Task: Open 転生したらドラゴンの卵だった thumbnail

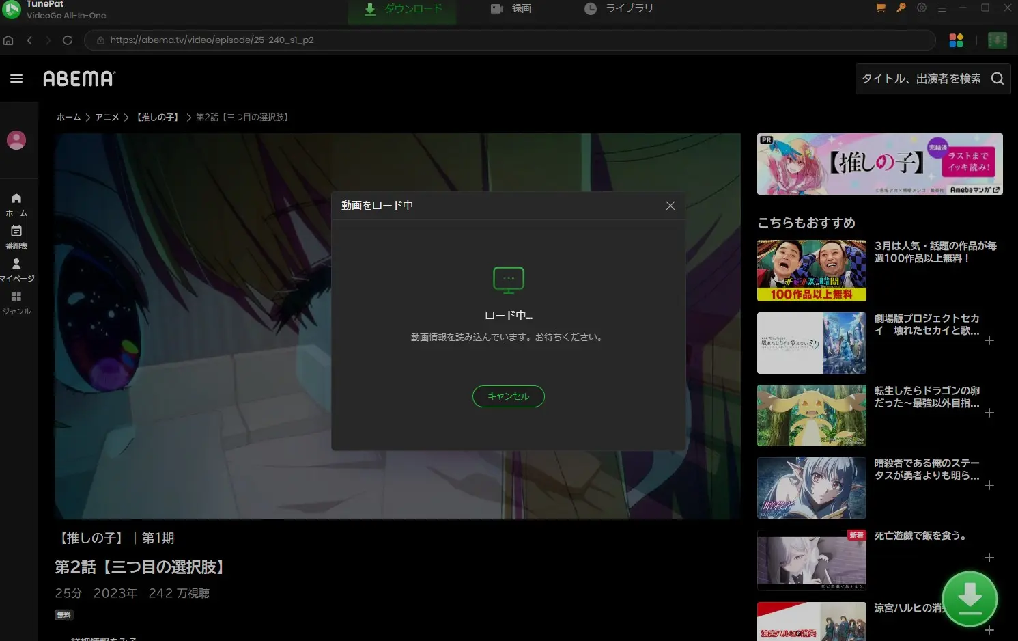Action: pyautogui.click(x=812, y=415)
